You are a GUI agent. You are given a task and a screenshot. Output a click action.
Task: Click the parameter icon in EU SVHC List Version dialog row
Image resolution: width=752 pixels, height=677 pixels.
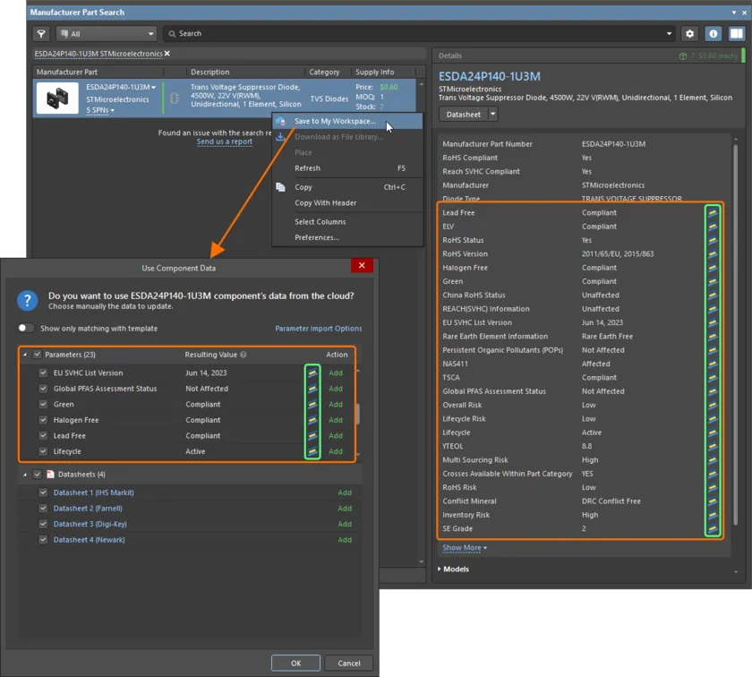[312, 373]
